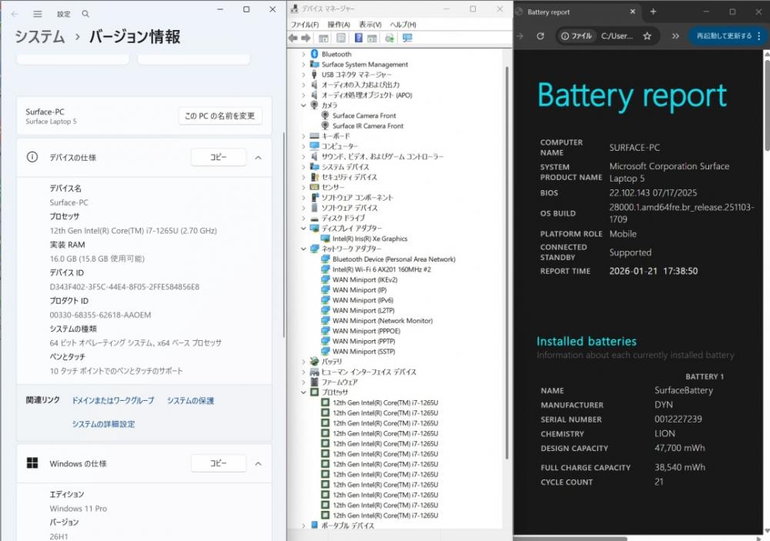Collapse the デバイスの仕様 section

(258, 157)
